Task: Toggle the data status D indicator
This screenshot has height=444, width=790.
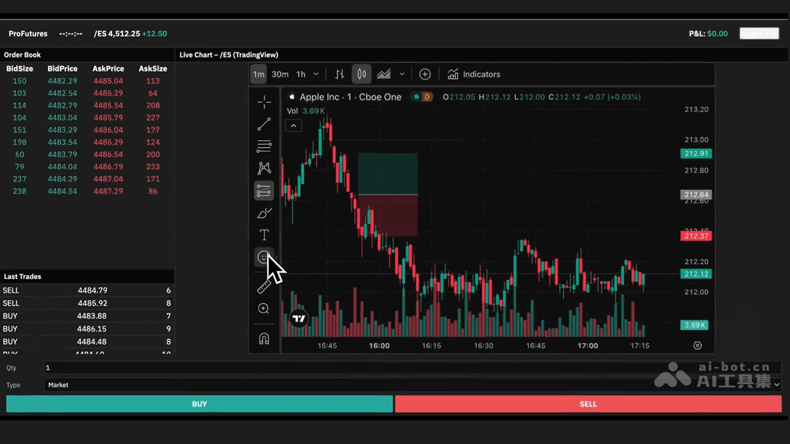Action: tap(427, 97)
